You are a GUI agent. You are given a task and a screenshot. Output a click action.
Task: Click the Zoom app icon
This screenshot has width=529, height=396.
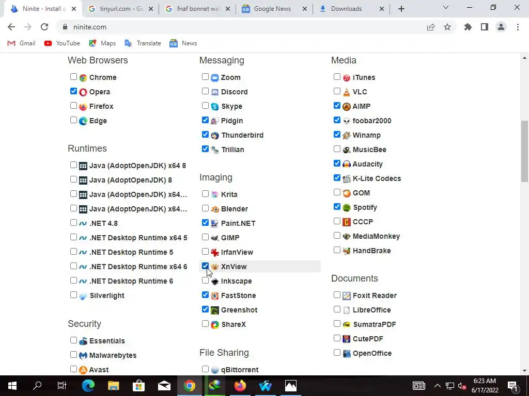[x=215, y=78]
